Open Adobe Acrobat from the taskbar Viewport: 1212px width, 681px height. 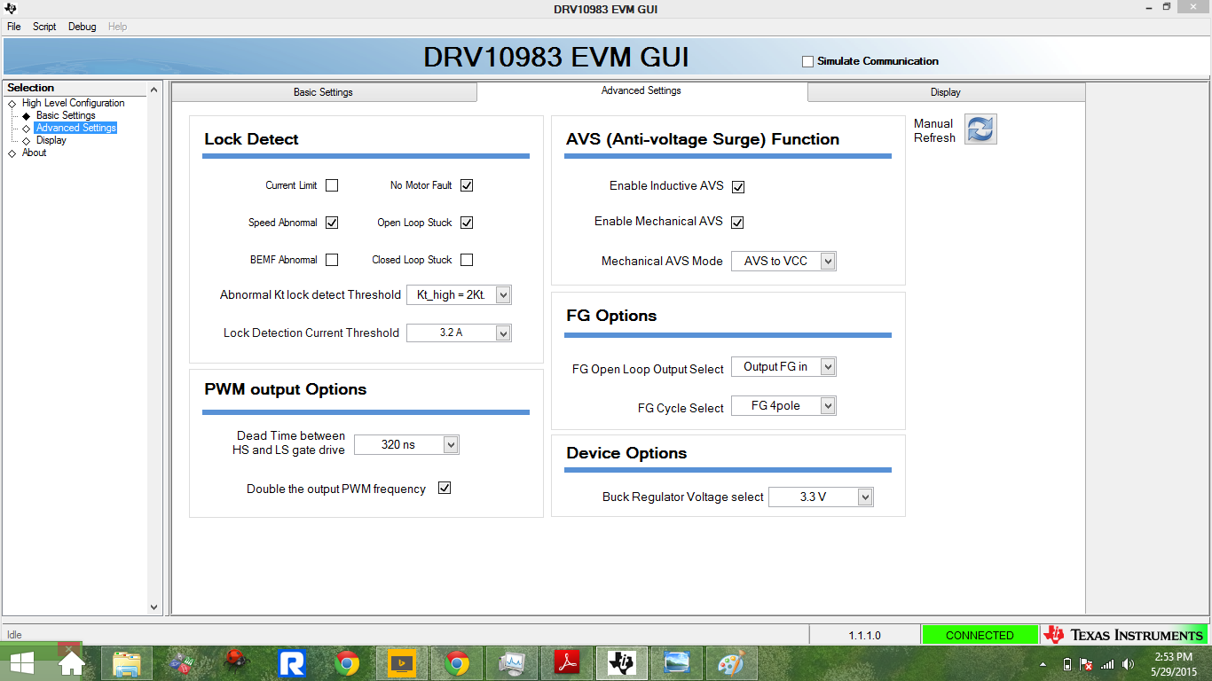(567, 663)
